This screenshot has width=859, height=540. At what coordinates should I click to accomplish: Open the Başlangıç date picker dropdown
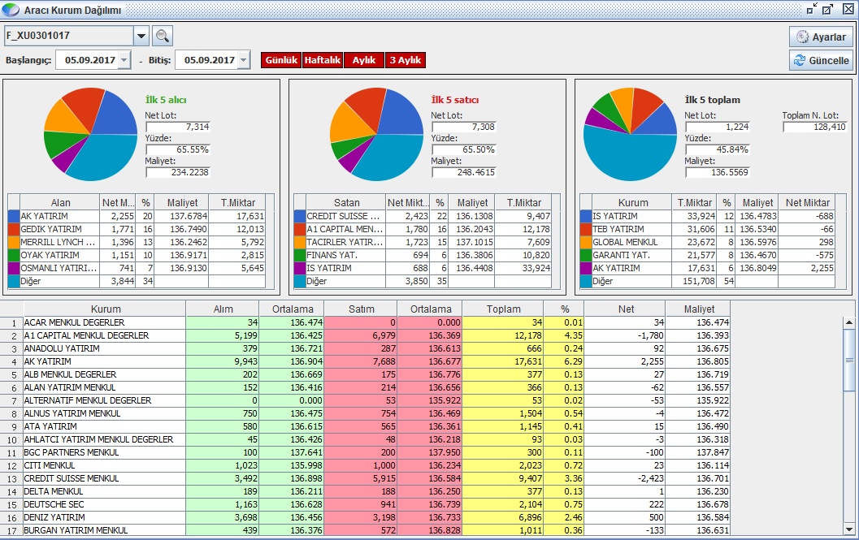pos(125,60)
